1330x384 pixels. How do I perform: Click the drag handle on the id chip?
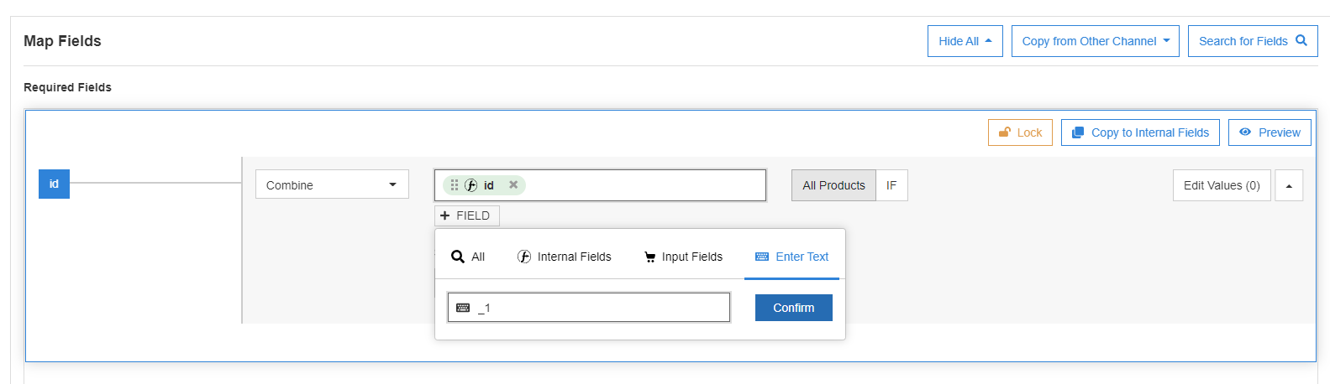pos(455,185)
